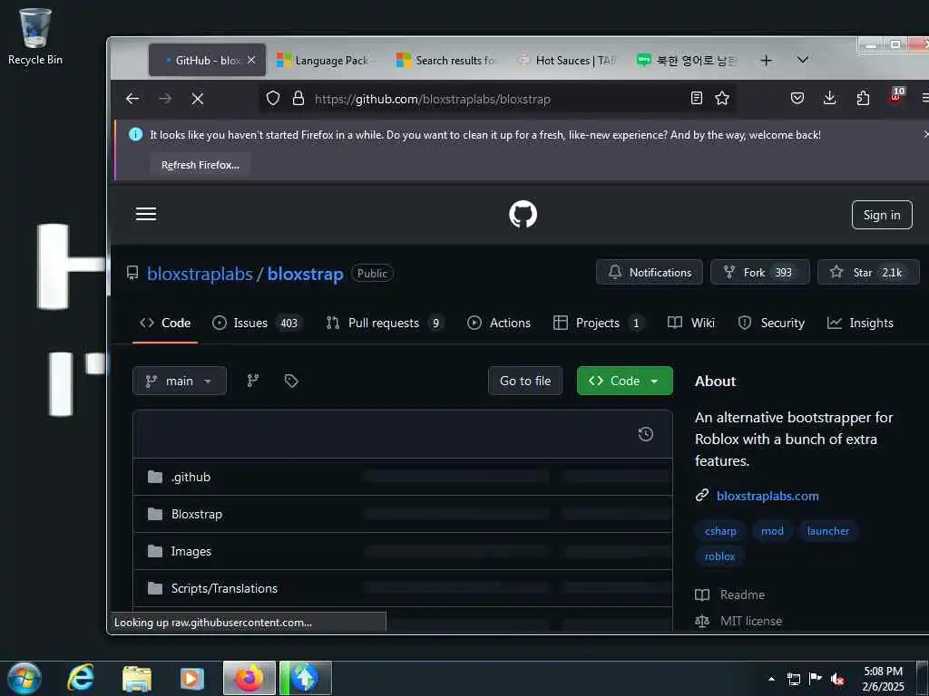This screenshot has height=696, width=929.
Task: Go back with Firefox back arrow
Action: click(x=132, y=99)
